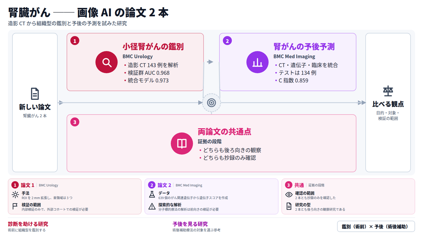423x237 pixels.
Task: Click the open book icon in the pink circle
Action: coord(182,144)
